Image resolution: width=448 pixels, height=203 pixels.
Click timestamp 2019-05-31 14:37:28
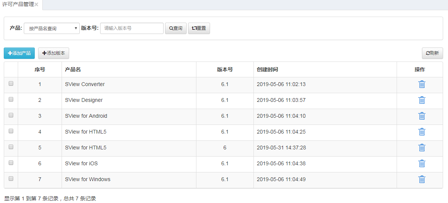coord(281,148)
